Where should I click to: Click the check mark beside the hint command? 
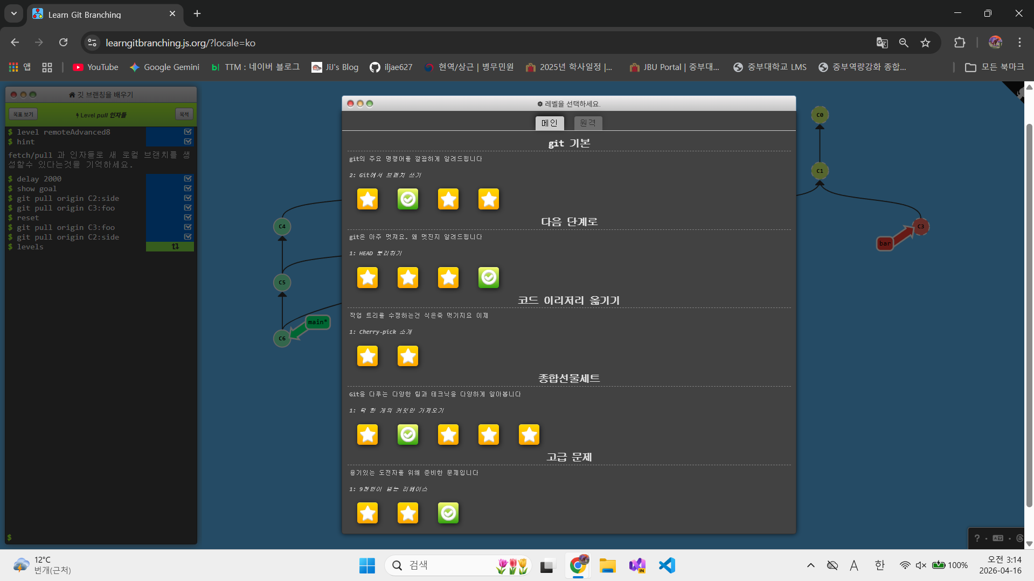188,142
